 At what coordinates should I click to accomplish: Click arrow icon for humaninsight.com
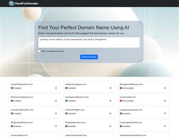point(165,101)
